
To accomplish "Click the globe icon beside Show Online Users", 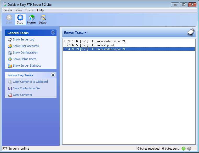I will [x=10, y=59].
